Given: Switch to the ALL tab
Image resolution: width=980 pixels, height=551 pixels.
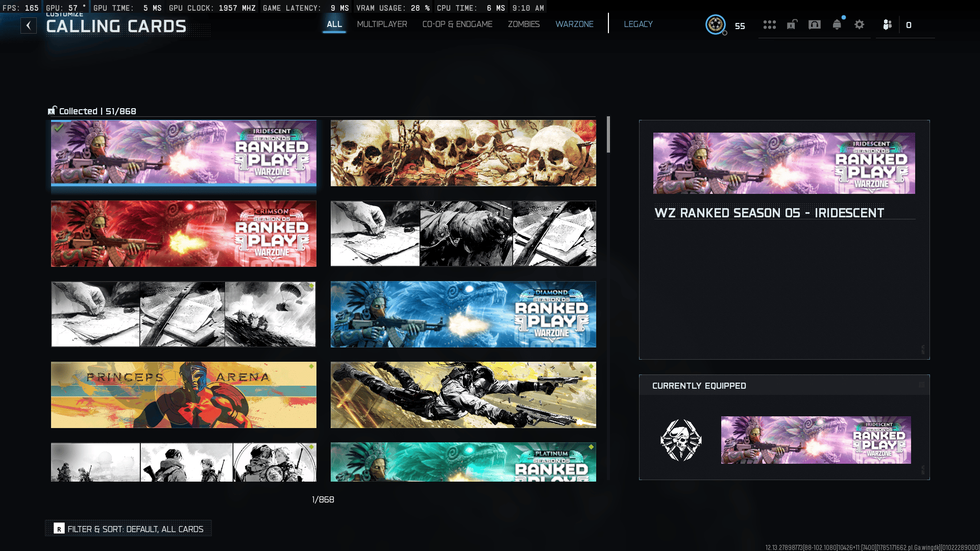Looking at the screenshot, I should point(334,24).
